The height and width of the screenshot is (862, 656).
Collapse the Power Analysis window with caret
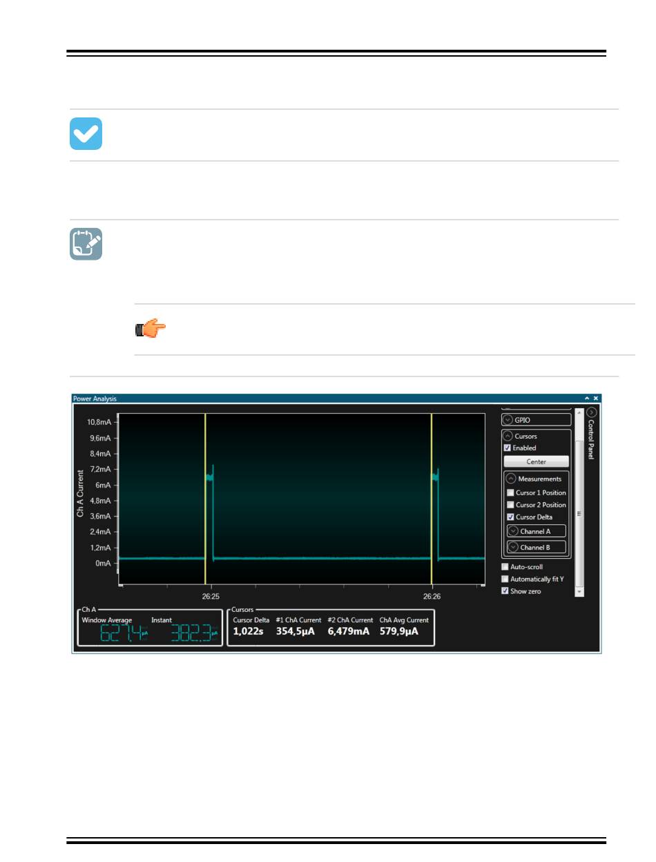point(587,399)
